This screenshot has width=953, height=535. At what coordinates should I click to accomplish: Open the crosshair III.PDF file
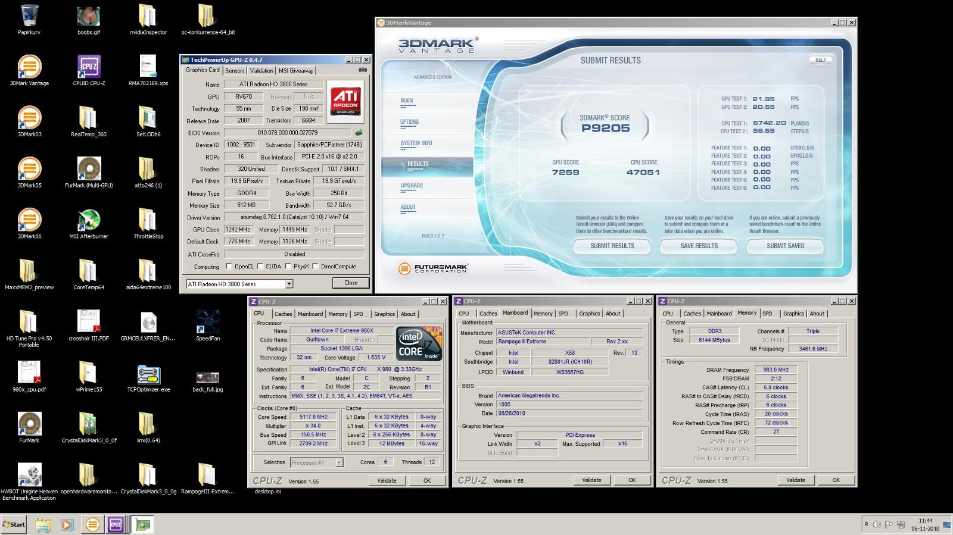tap(89, 326)
